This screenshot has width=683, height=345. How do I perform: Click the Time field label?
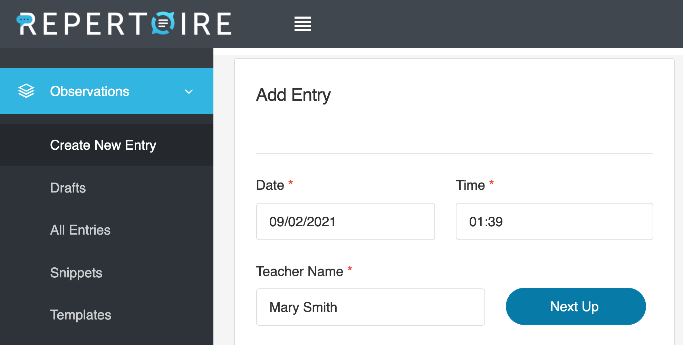[470, 185]
